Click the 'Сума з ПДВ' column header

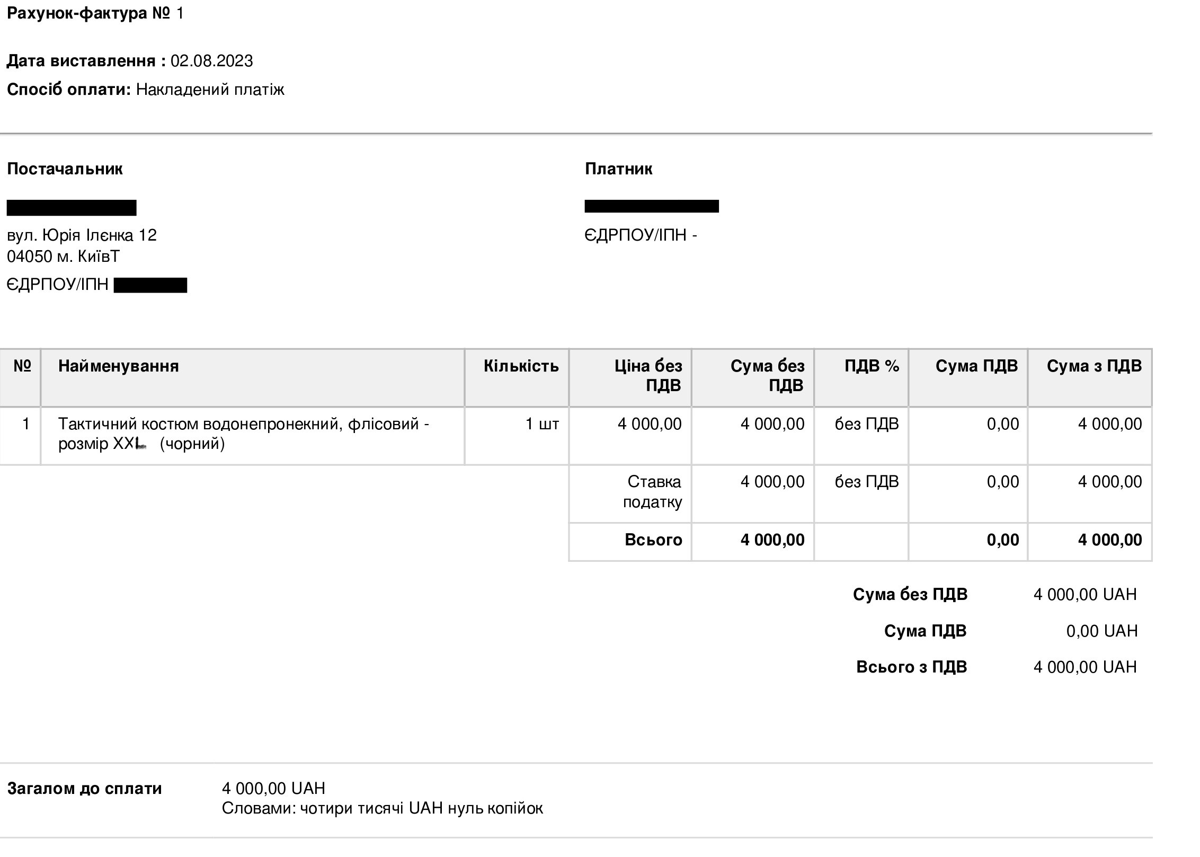1094,366
